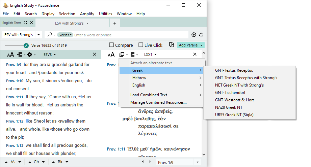The height and width of the screenshot is (167, 311).
Task: Click the duplicate pane icon near Add Parallel
Action: tap(172, 45)
